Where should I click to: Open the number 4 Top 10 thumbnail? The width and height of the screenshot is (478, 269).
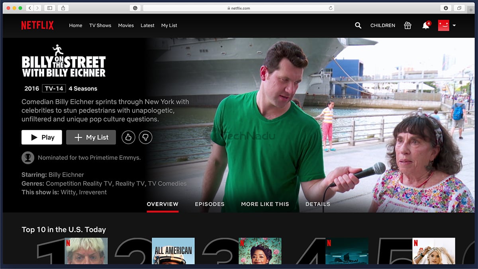[x=347, y=251]
